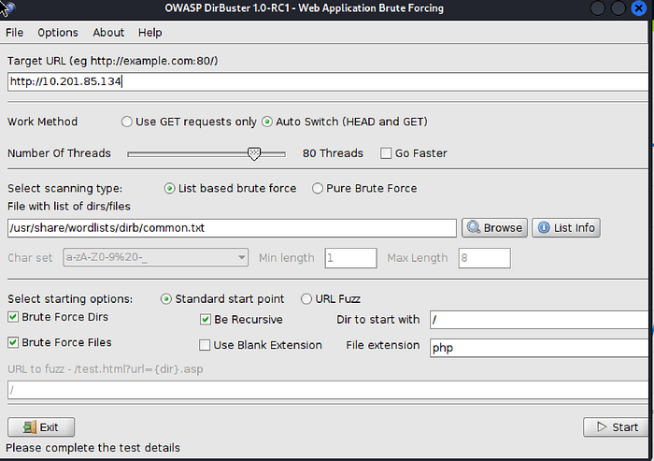Click in the Target URL field

(328, 81)
